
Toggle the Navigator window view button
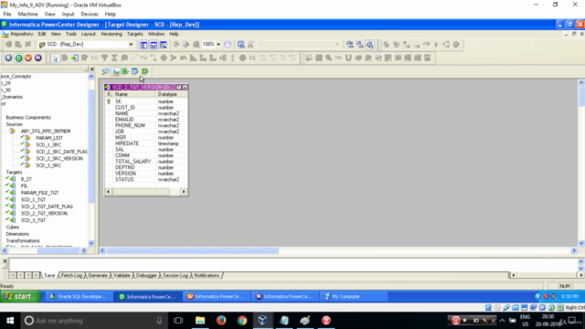click(144, 45)
